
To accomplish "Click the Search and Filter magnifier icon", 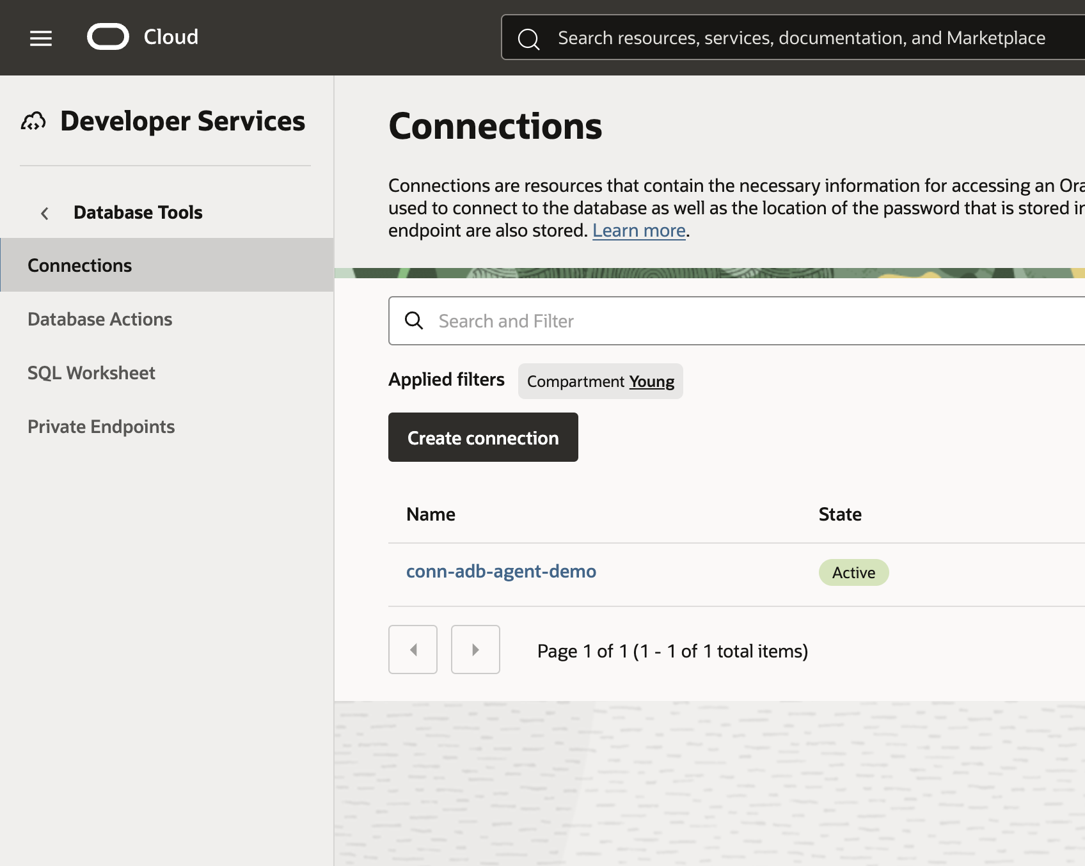I will point(414,320).
